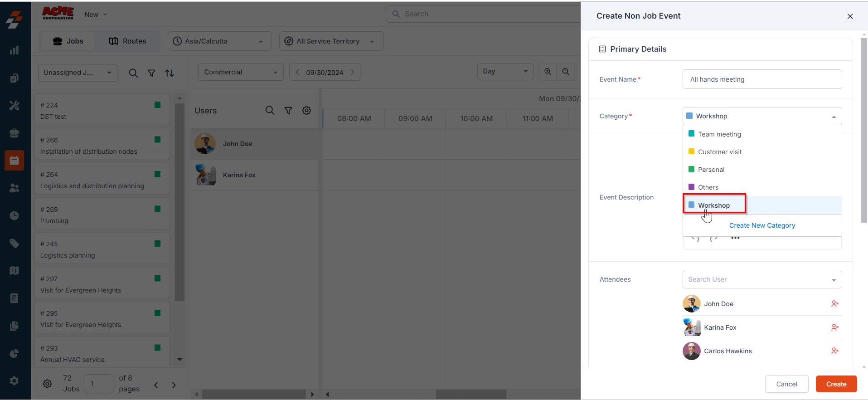The width and height of the screenshot is (868, 400).
Task: Zoom out the schedule timeline
Action: pyautogui.click(x=566, y=72)
